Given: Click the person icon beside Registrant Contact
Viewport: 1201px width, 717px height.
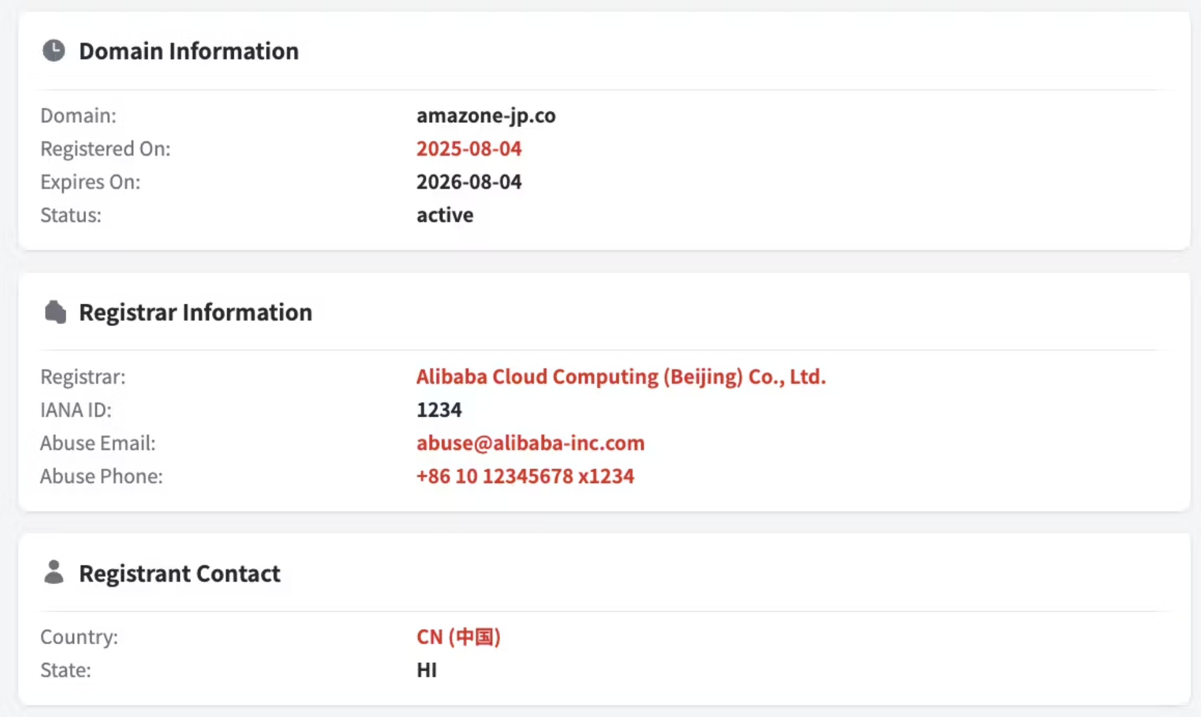Looking at the screenshot, I should click(54, 573).
